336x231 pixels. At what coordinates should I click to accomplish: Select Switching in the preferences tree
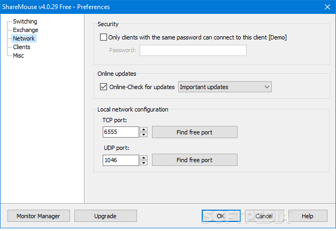25,21
